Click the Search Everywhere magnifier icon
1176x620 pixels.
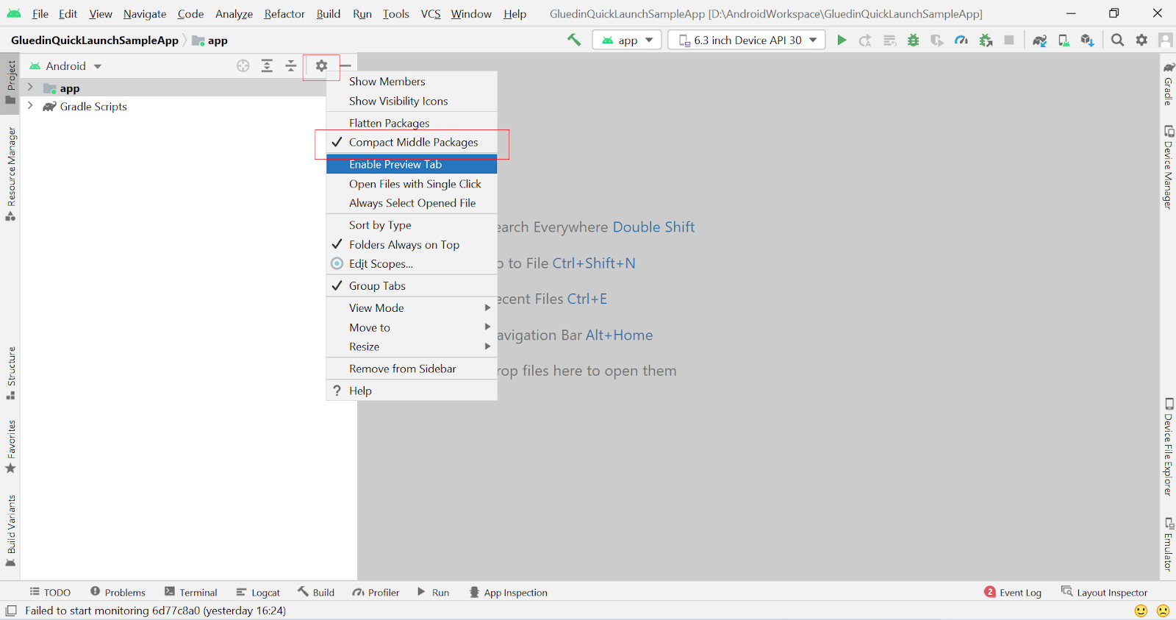click(x=1117, y=40)
